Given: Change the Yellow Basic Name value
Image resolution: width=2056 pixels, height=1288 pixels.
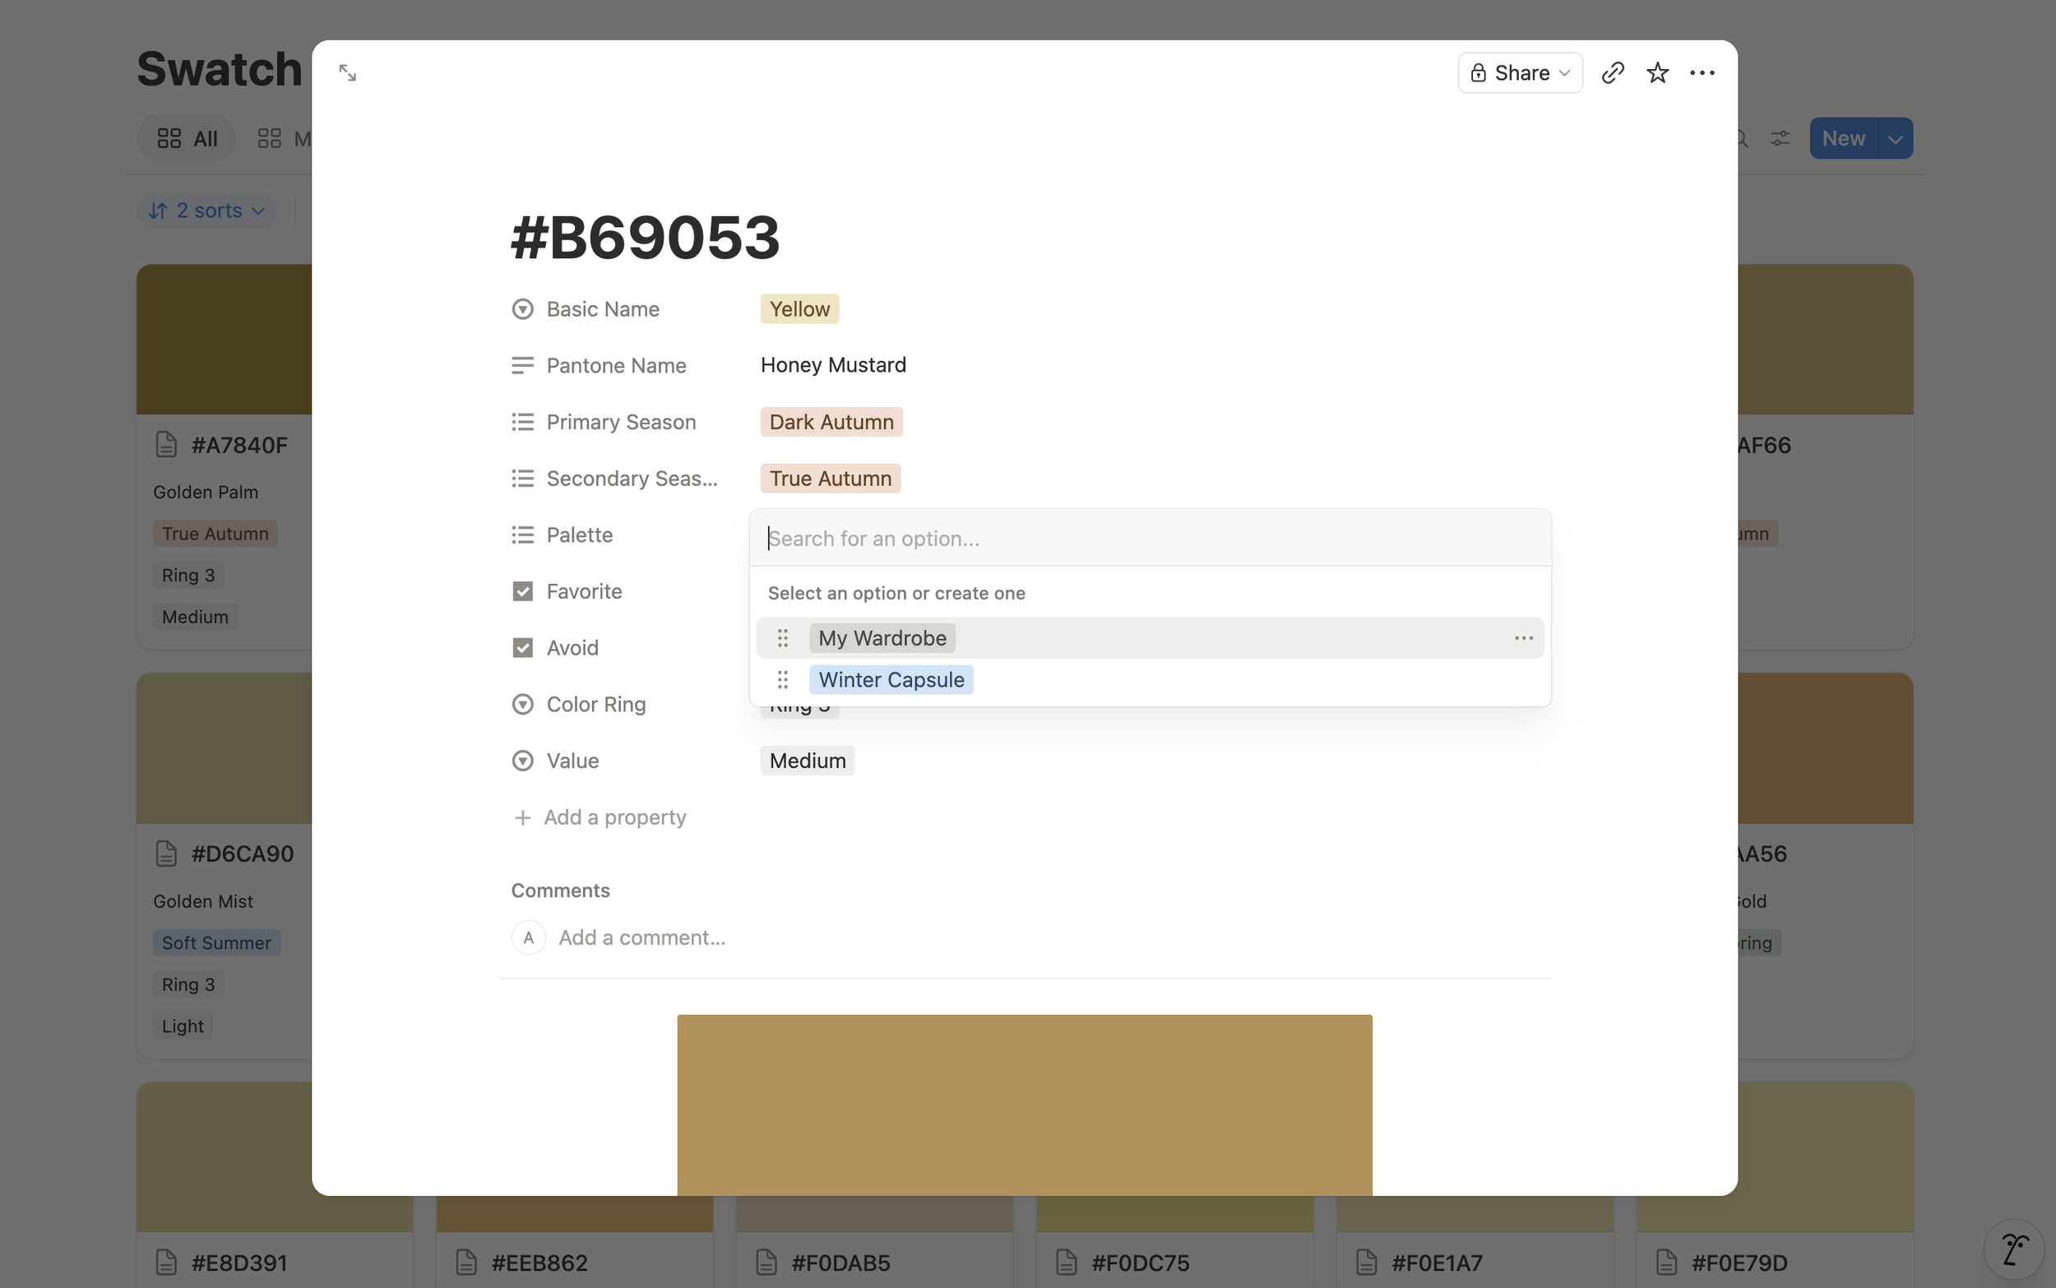Looking at the screenshot, I should click(x=799, y=309).
